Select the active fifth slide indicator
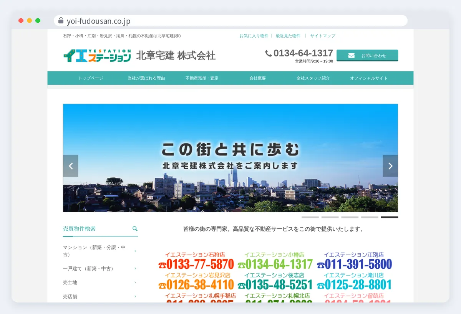 (390, 217)
